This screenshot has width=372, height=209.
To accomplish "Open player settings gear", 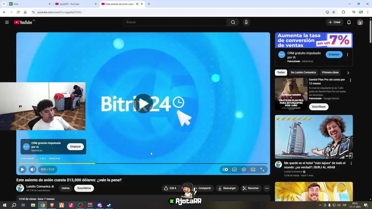I will click(244, 170).
